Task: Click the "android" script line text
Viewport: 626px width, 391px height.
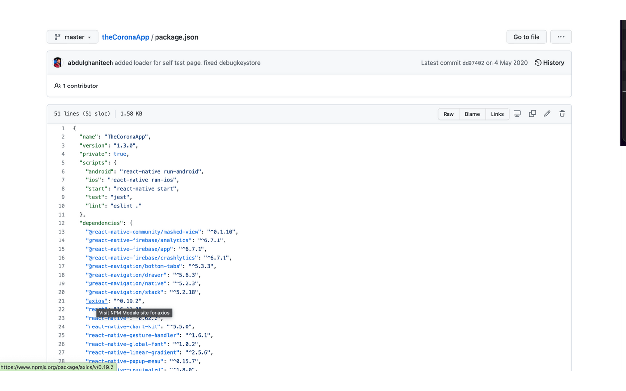Action: coord(145,172)
